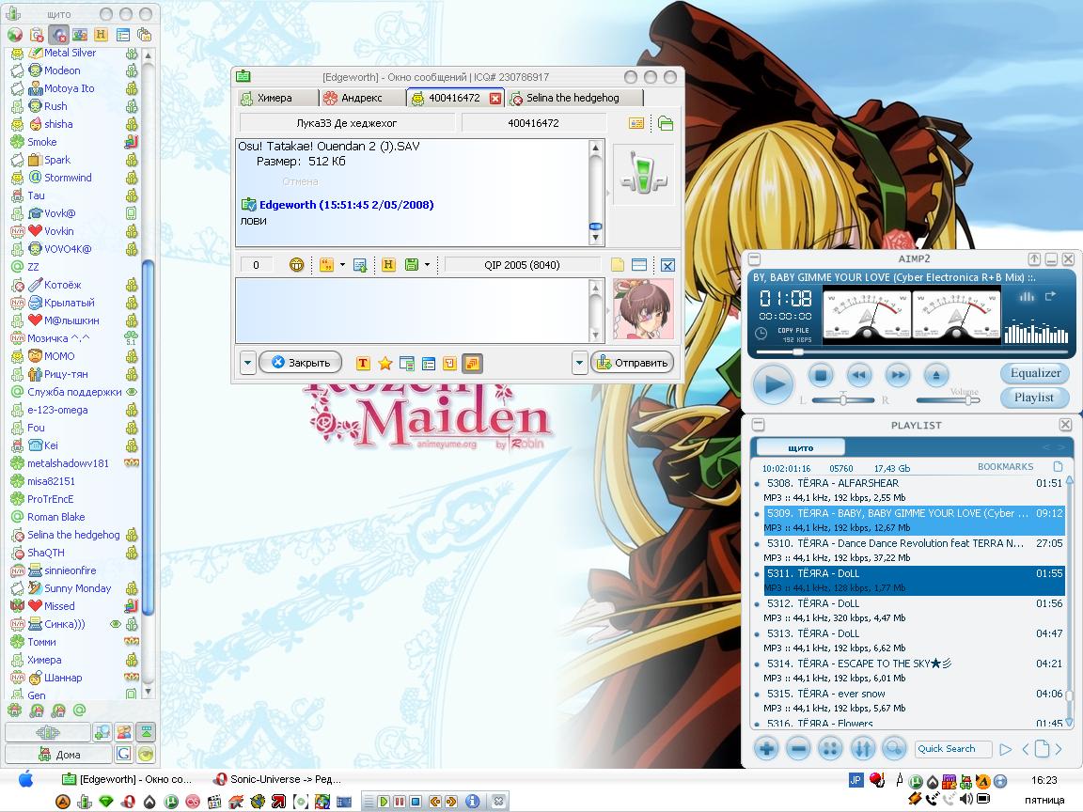Select the щито playlist tab
The width and height of the screenshot is (1083, 812).
click(800, 447)
